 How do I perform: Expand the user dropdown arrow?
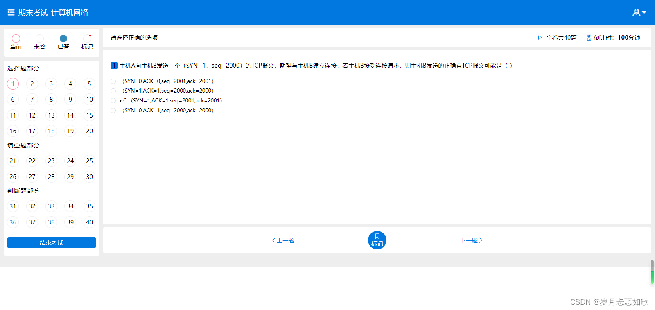(x=644, y=13)
